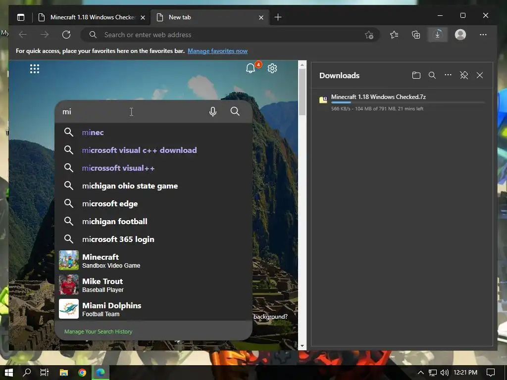
Task: Open File Explorer from the taskbar
Action: (x=64, y=373)
